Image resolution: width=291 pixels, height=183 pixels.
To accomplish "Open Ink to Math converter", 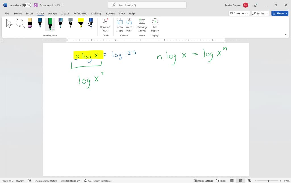I will [129, 25].
